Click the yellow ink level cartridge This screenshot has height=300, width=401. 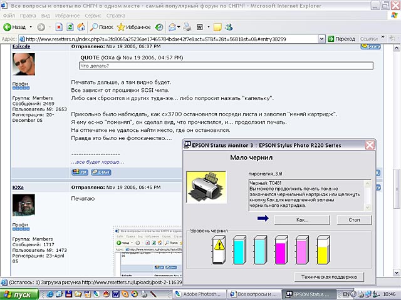pyautogui.click(x=323, y=250)
